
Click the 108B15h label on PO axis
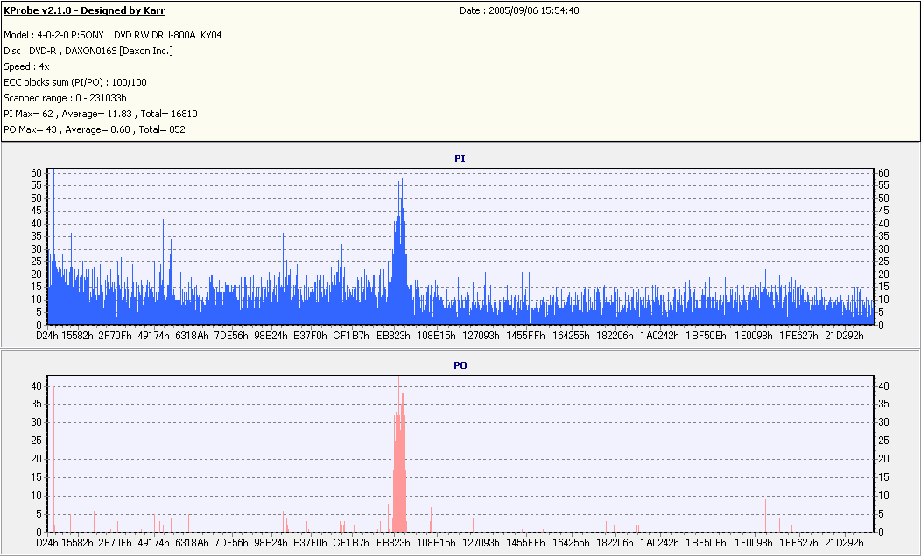coord(436,543)
